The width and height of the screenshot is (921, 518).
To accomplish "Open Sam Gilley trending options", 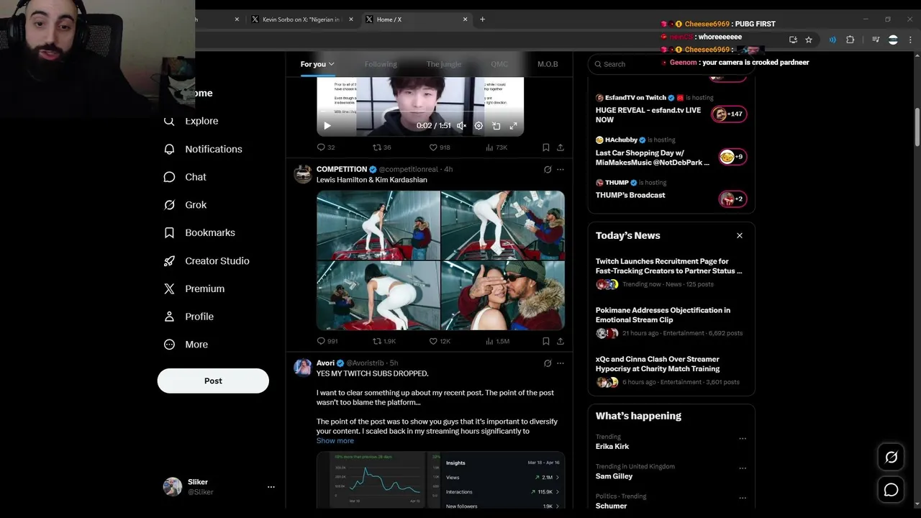I will pyautogui.click(x=743, y=468).
